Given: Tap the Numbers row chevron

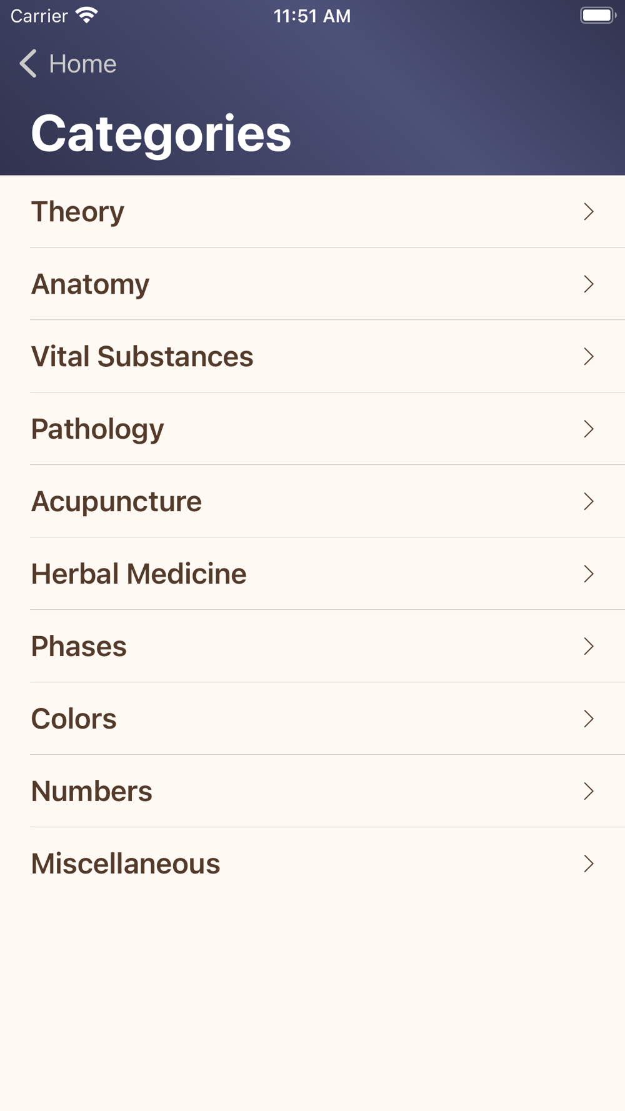Looking at the screenshot, I should [588, 792].
